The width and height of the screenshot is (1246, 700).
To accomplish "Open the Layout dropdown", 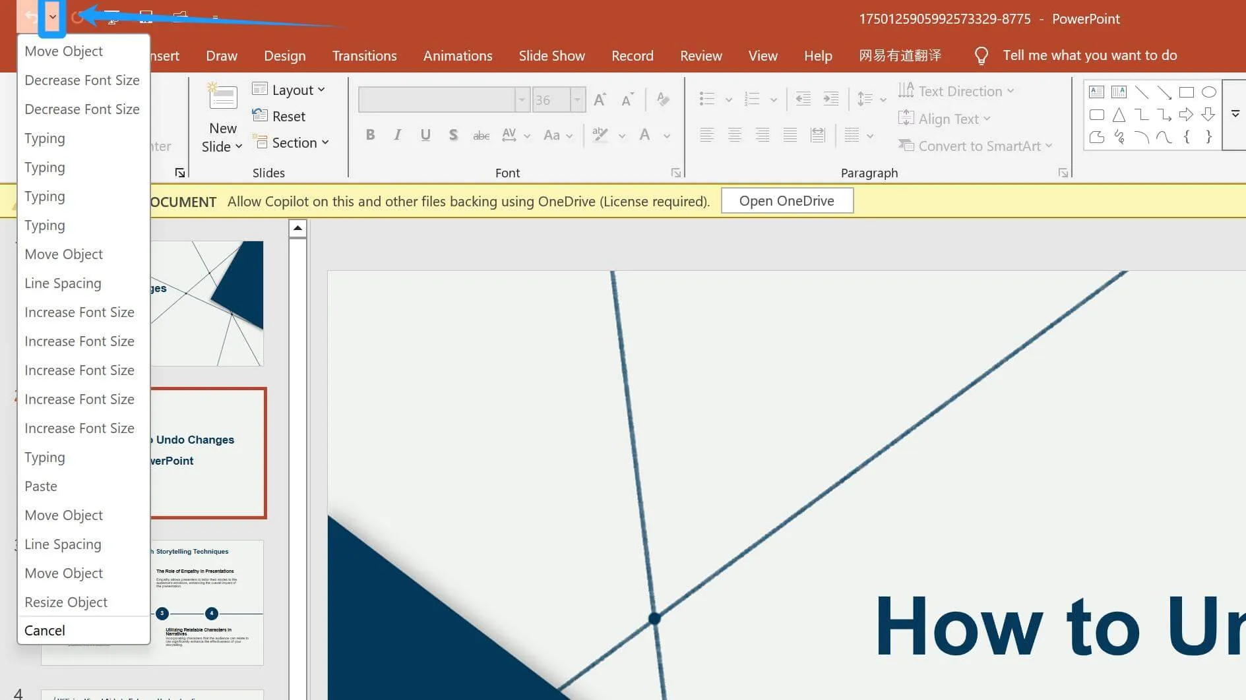I will (x=290, y=90).
